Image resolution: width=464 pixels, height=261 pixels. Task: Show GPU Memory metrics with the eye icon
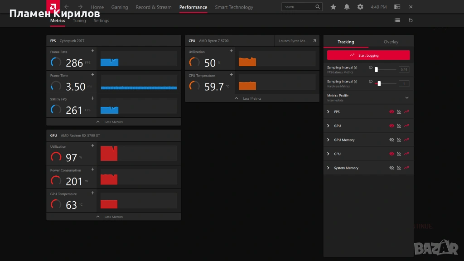point(391,140)
